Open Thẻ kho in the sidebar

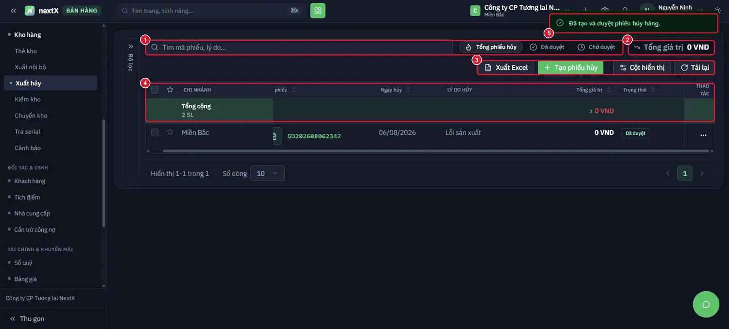[x=26, y=51]
